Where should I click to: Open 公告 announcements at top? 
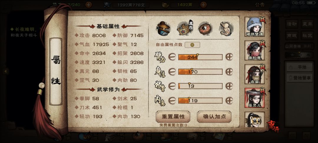click(x=260, y=5)
